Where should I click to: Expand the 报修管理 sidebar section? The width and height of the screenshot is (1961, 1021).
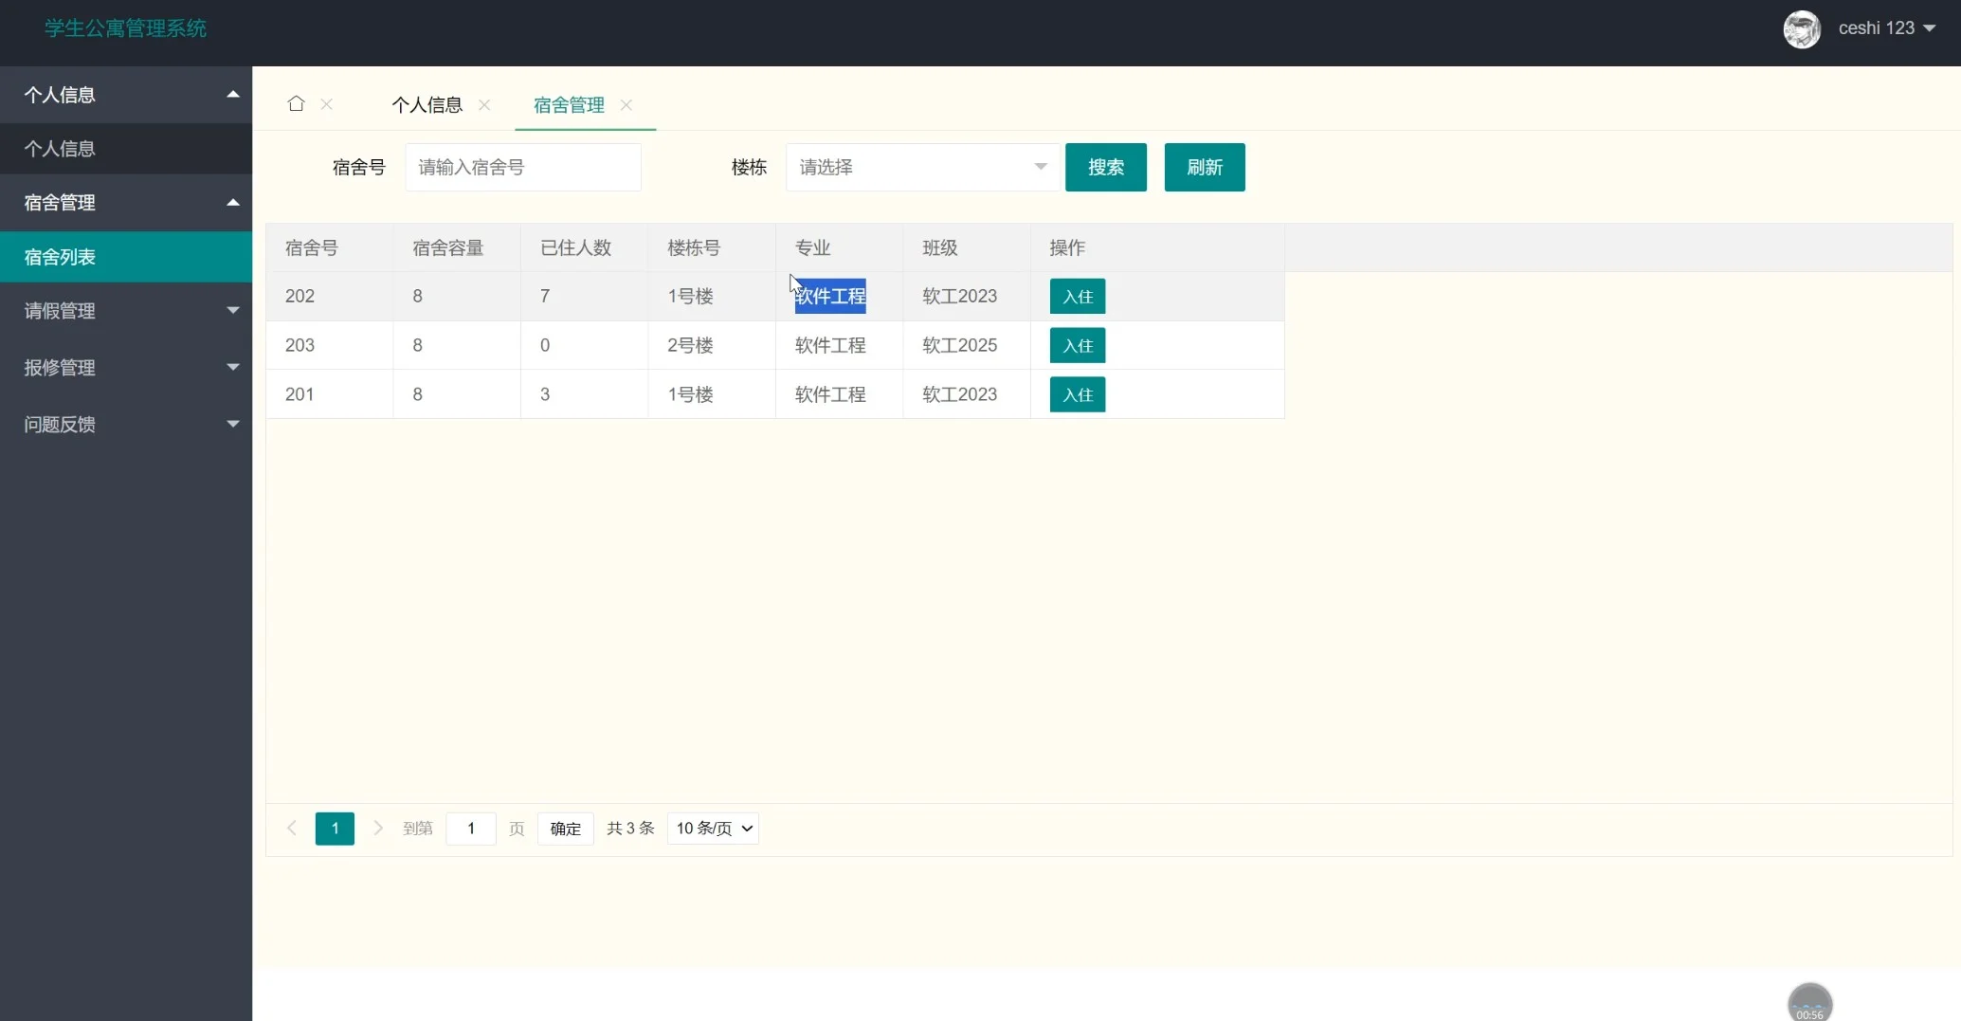[x=126, y=368]
